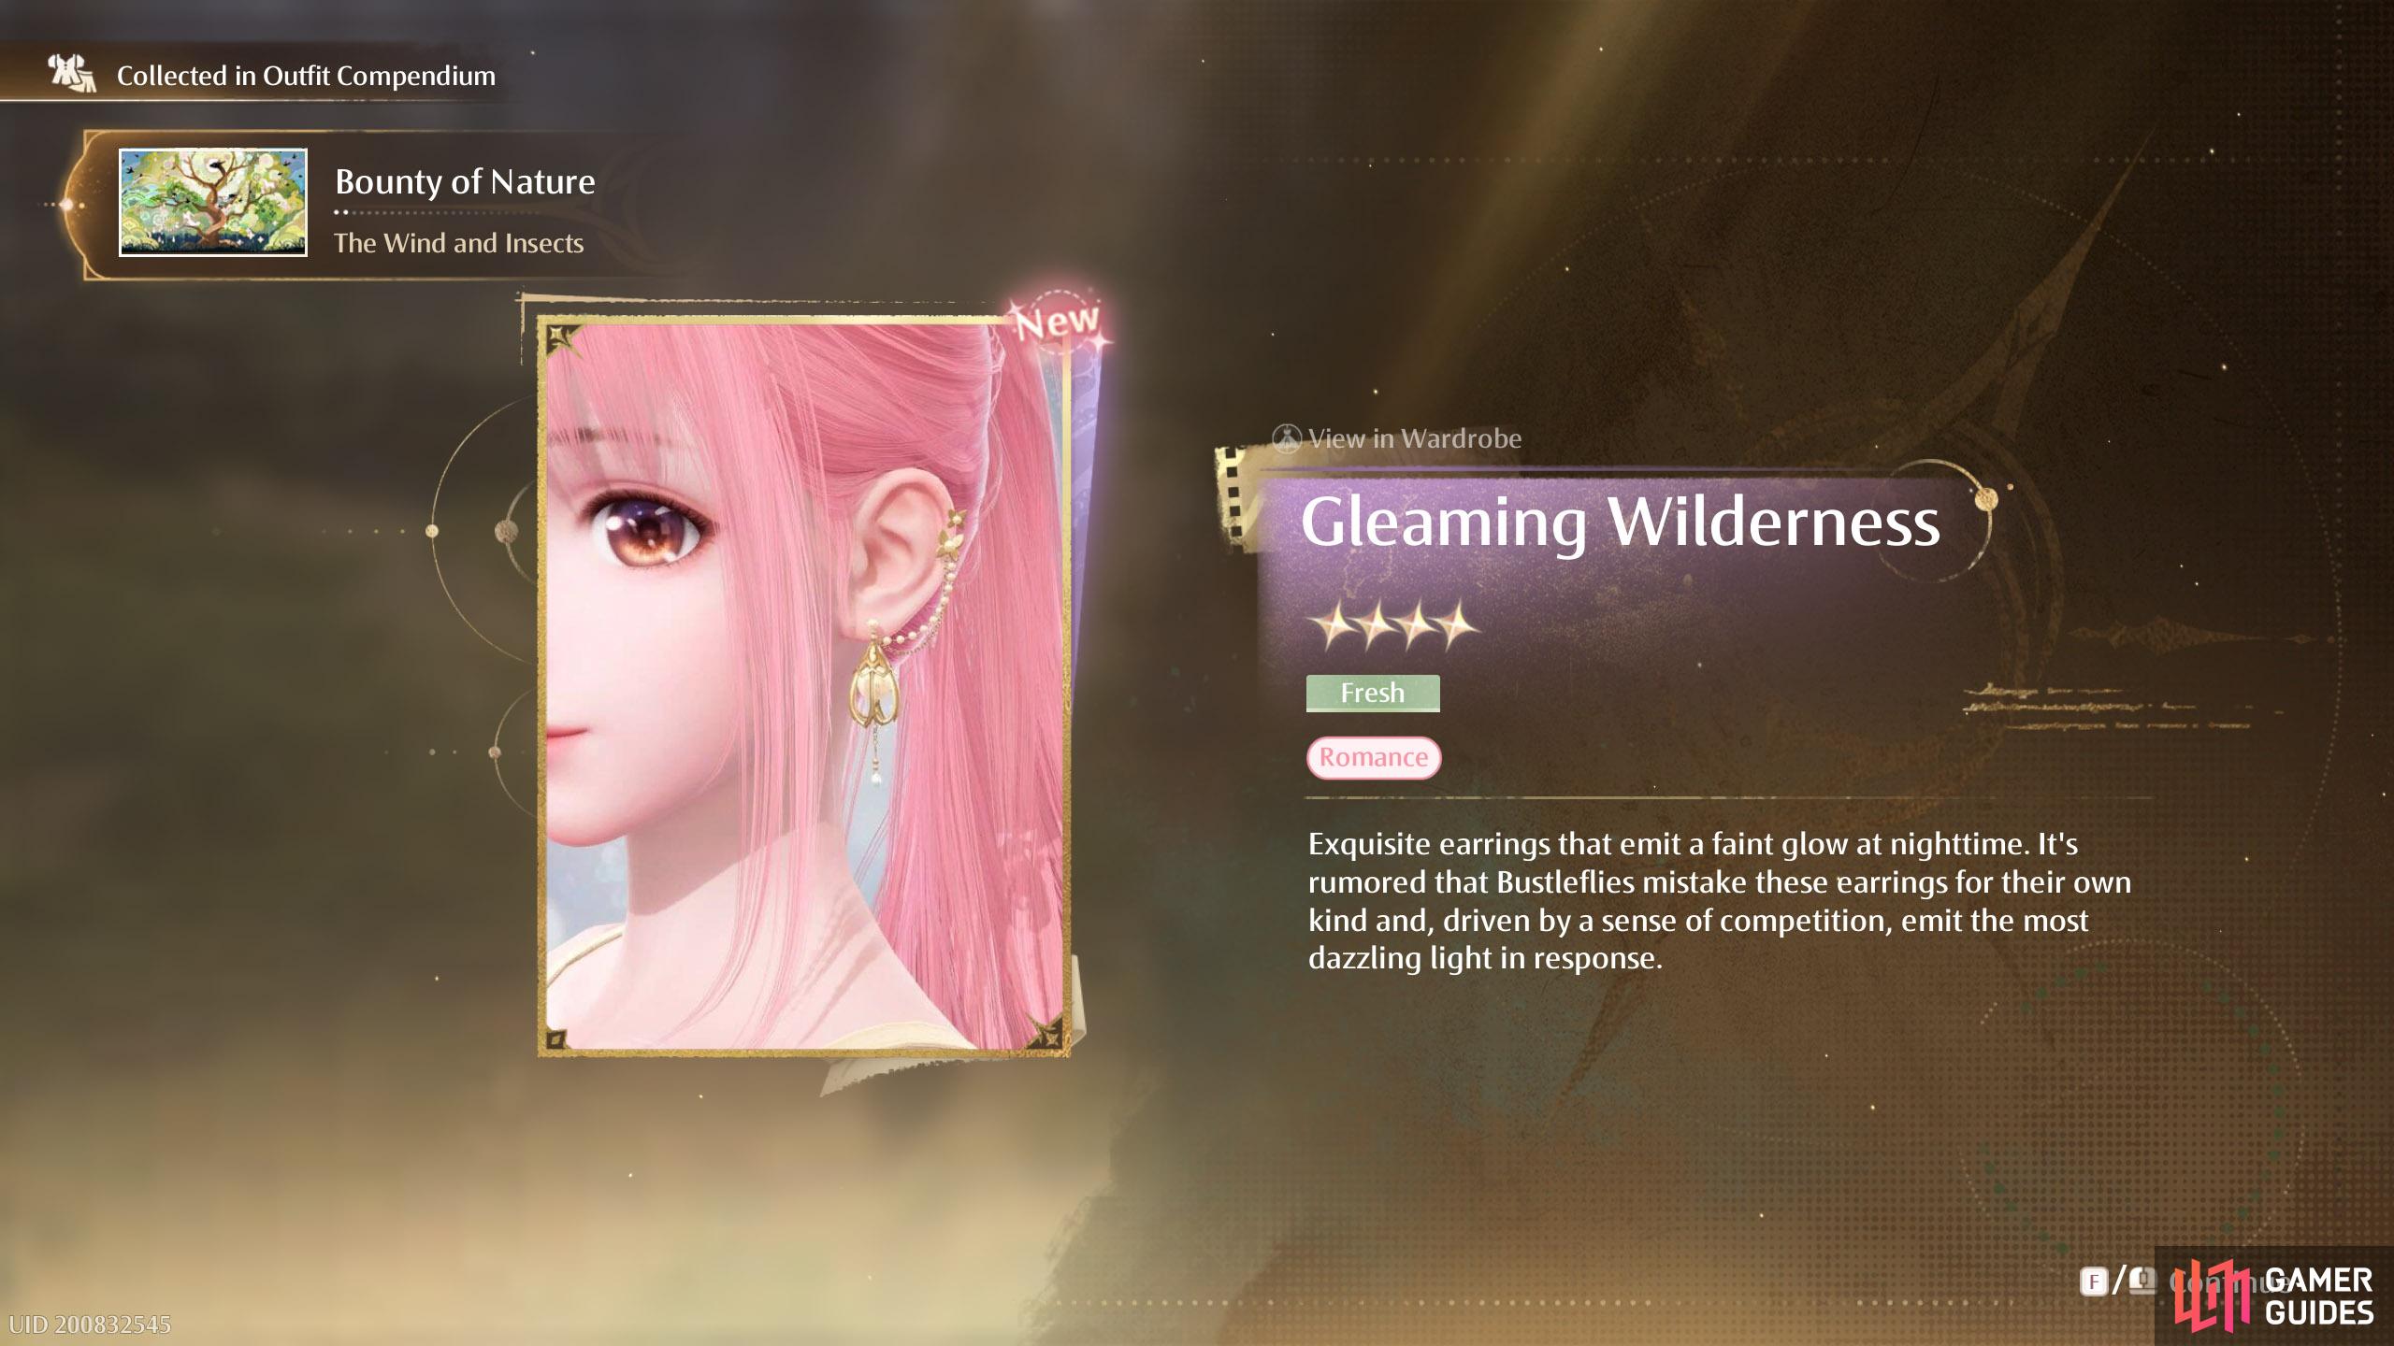Viewport: 2394px width, 1346px height.
Task: Click the pink New badge on card
Action: [x=1057, y=322]
